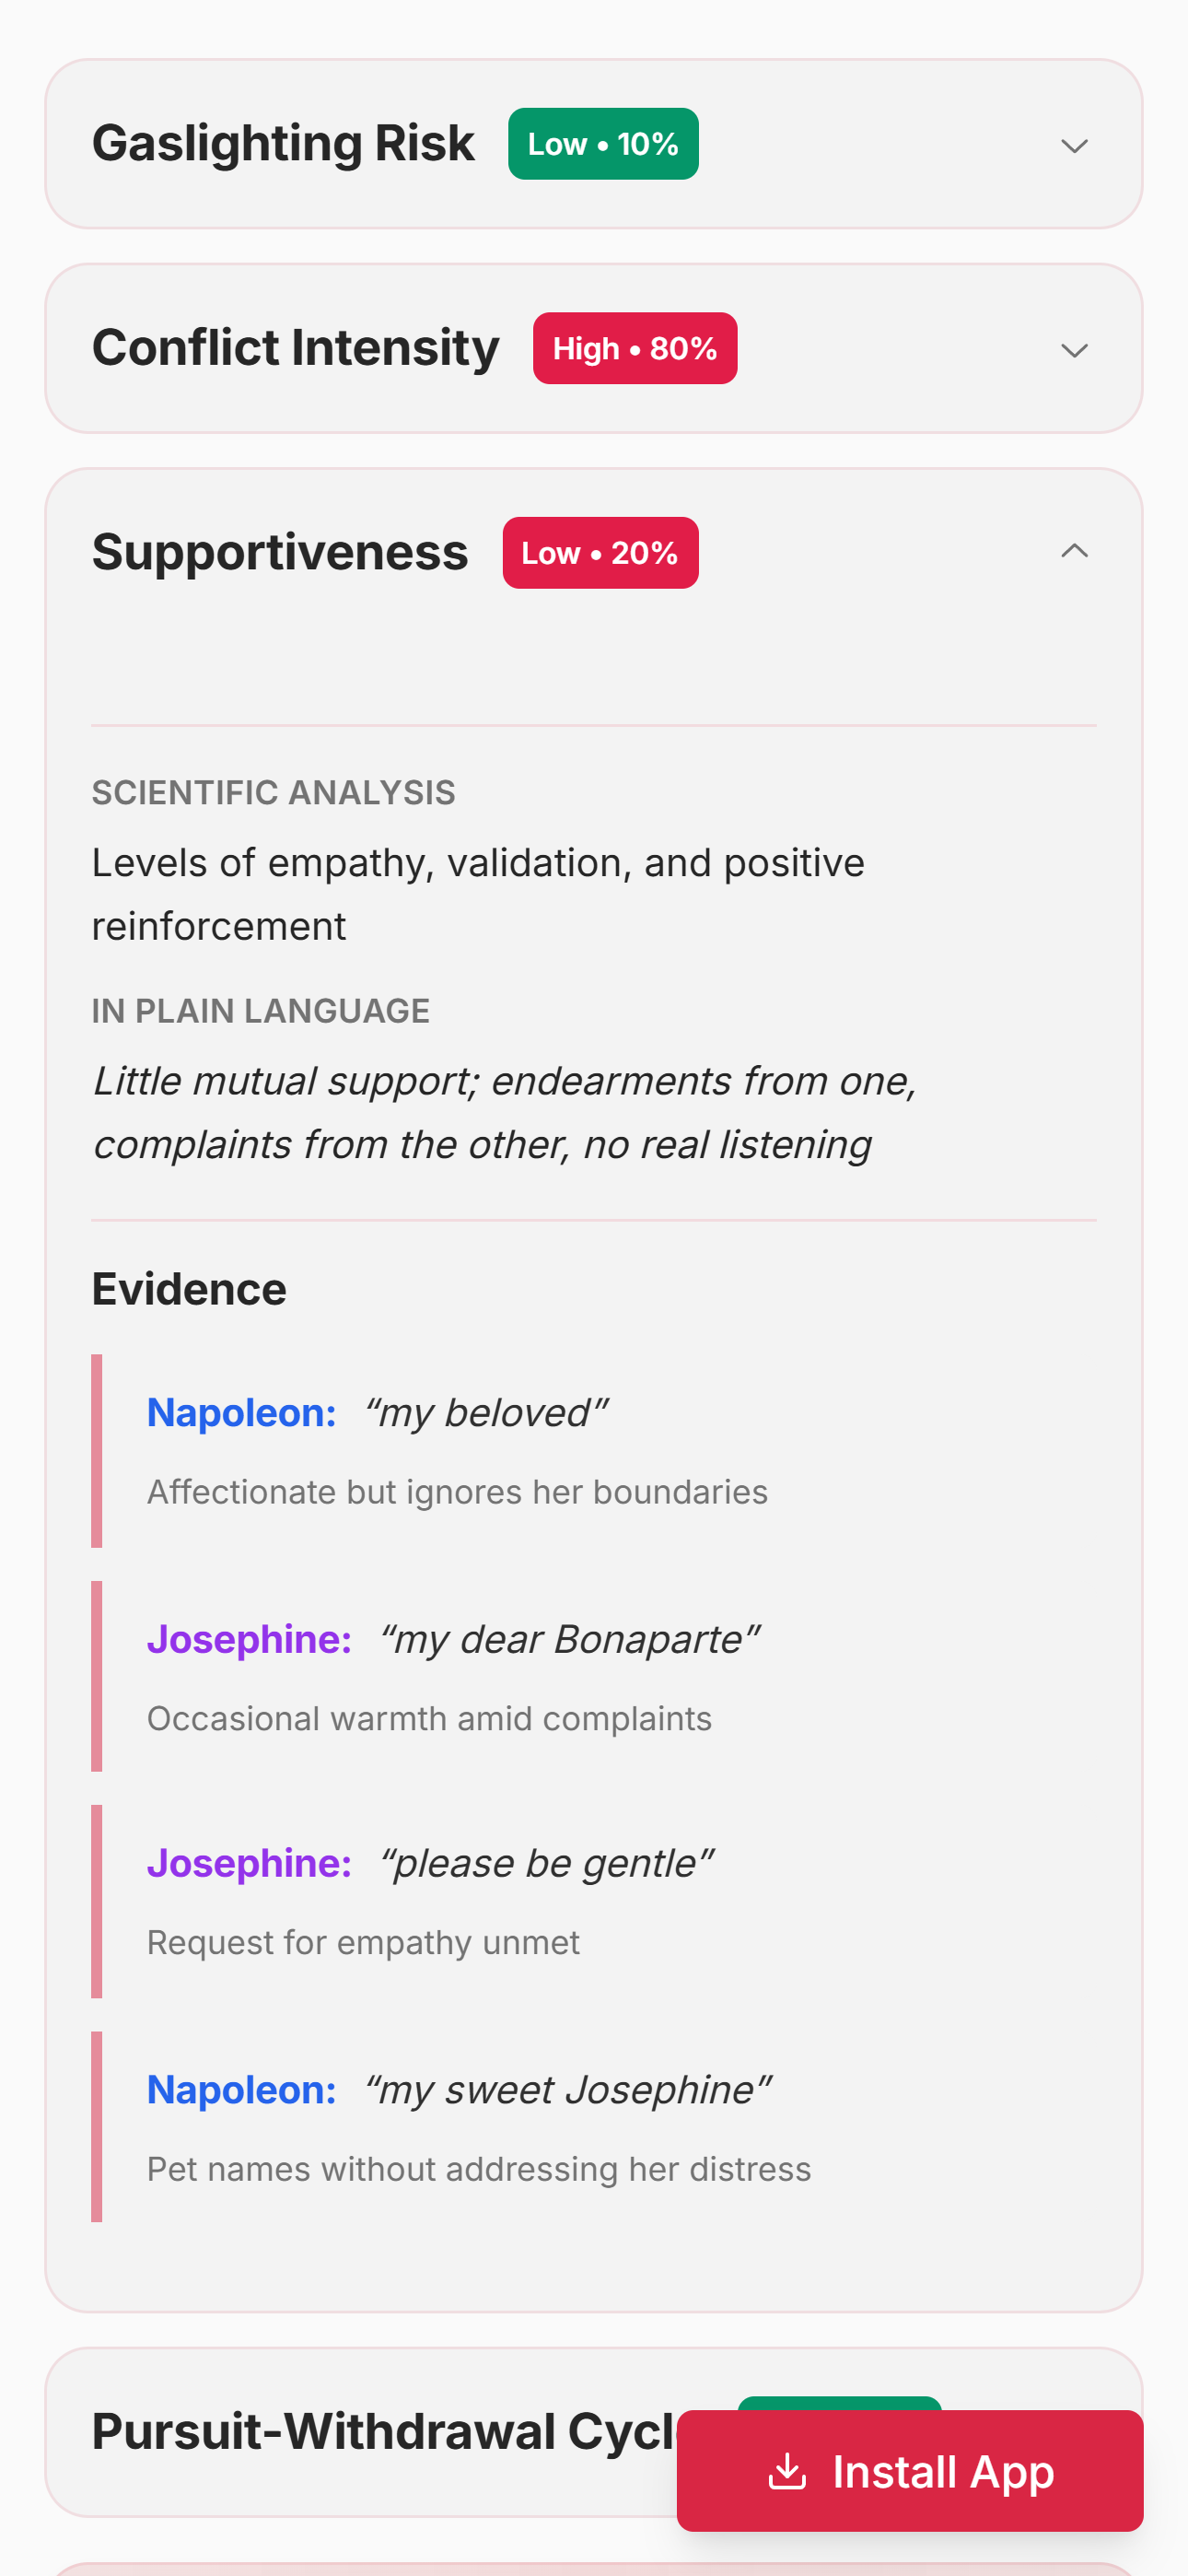The image size is (1188, 2576).
Task: Tap the Low 20% Supportiveness badge
Action: [x=599, y=552]
